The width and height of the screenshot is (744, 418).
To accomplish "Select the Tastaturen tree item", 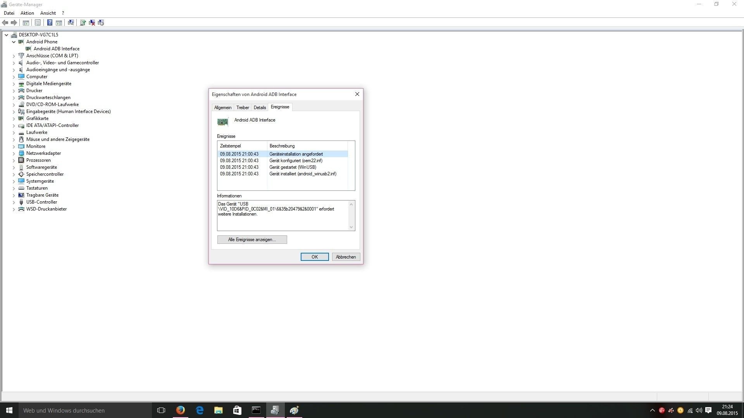I will [37, 188].
